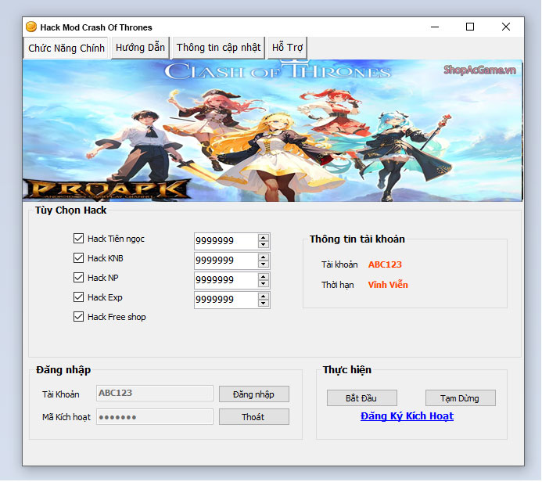
Task: Close the Hack Mod Crash Of Thrones window
Action: (506, 27)
